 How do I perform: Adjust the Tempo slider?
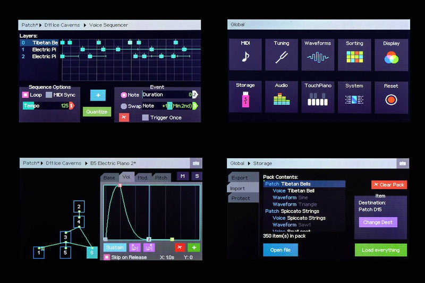point(46,106)
